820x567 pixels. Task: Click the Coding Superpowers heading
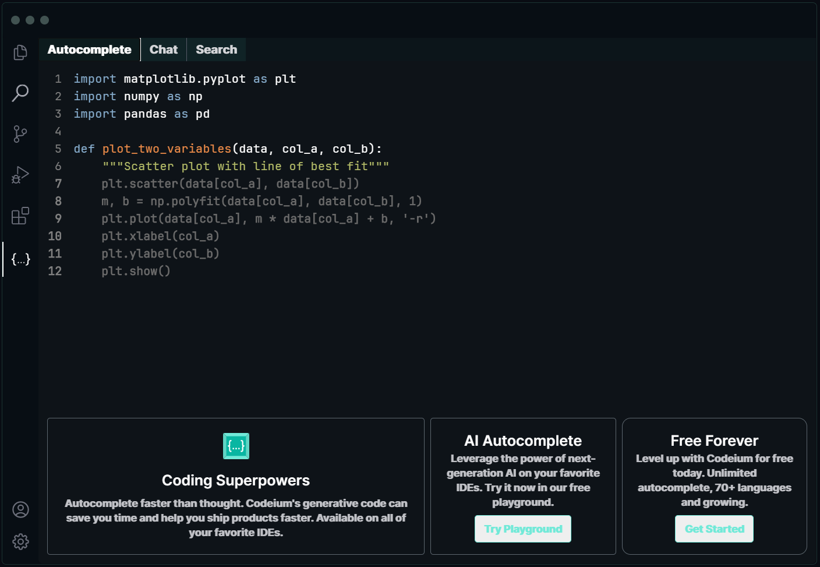point(236,480)
